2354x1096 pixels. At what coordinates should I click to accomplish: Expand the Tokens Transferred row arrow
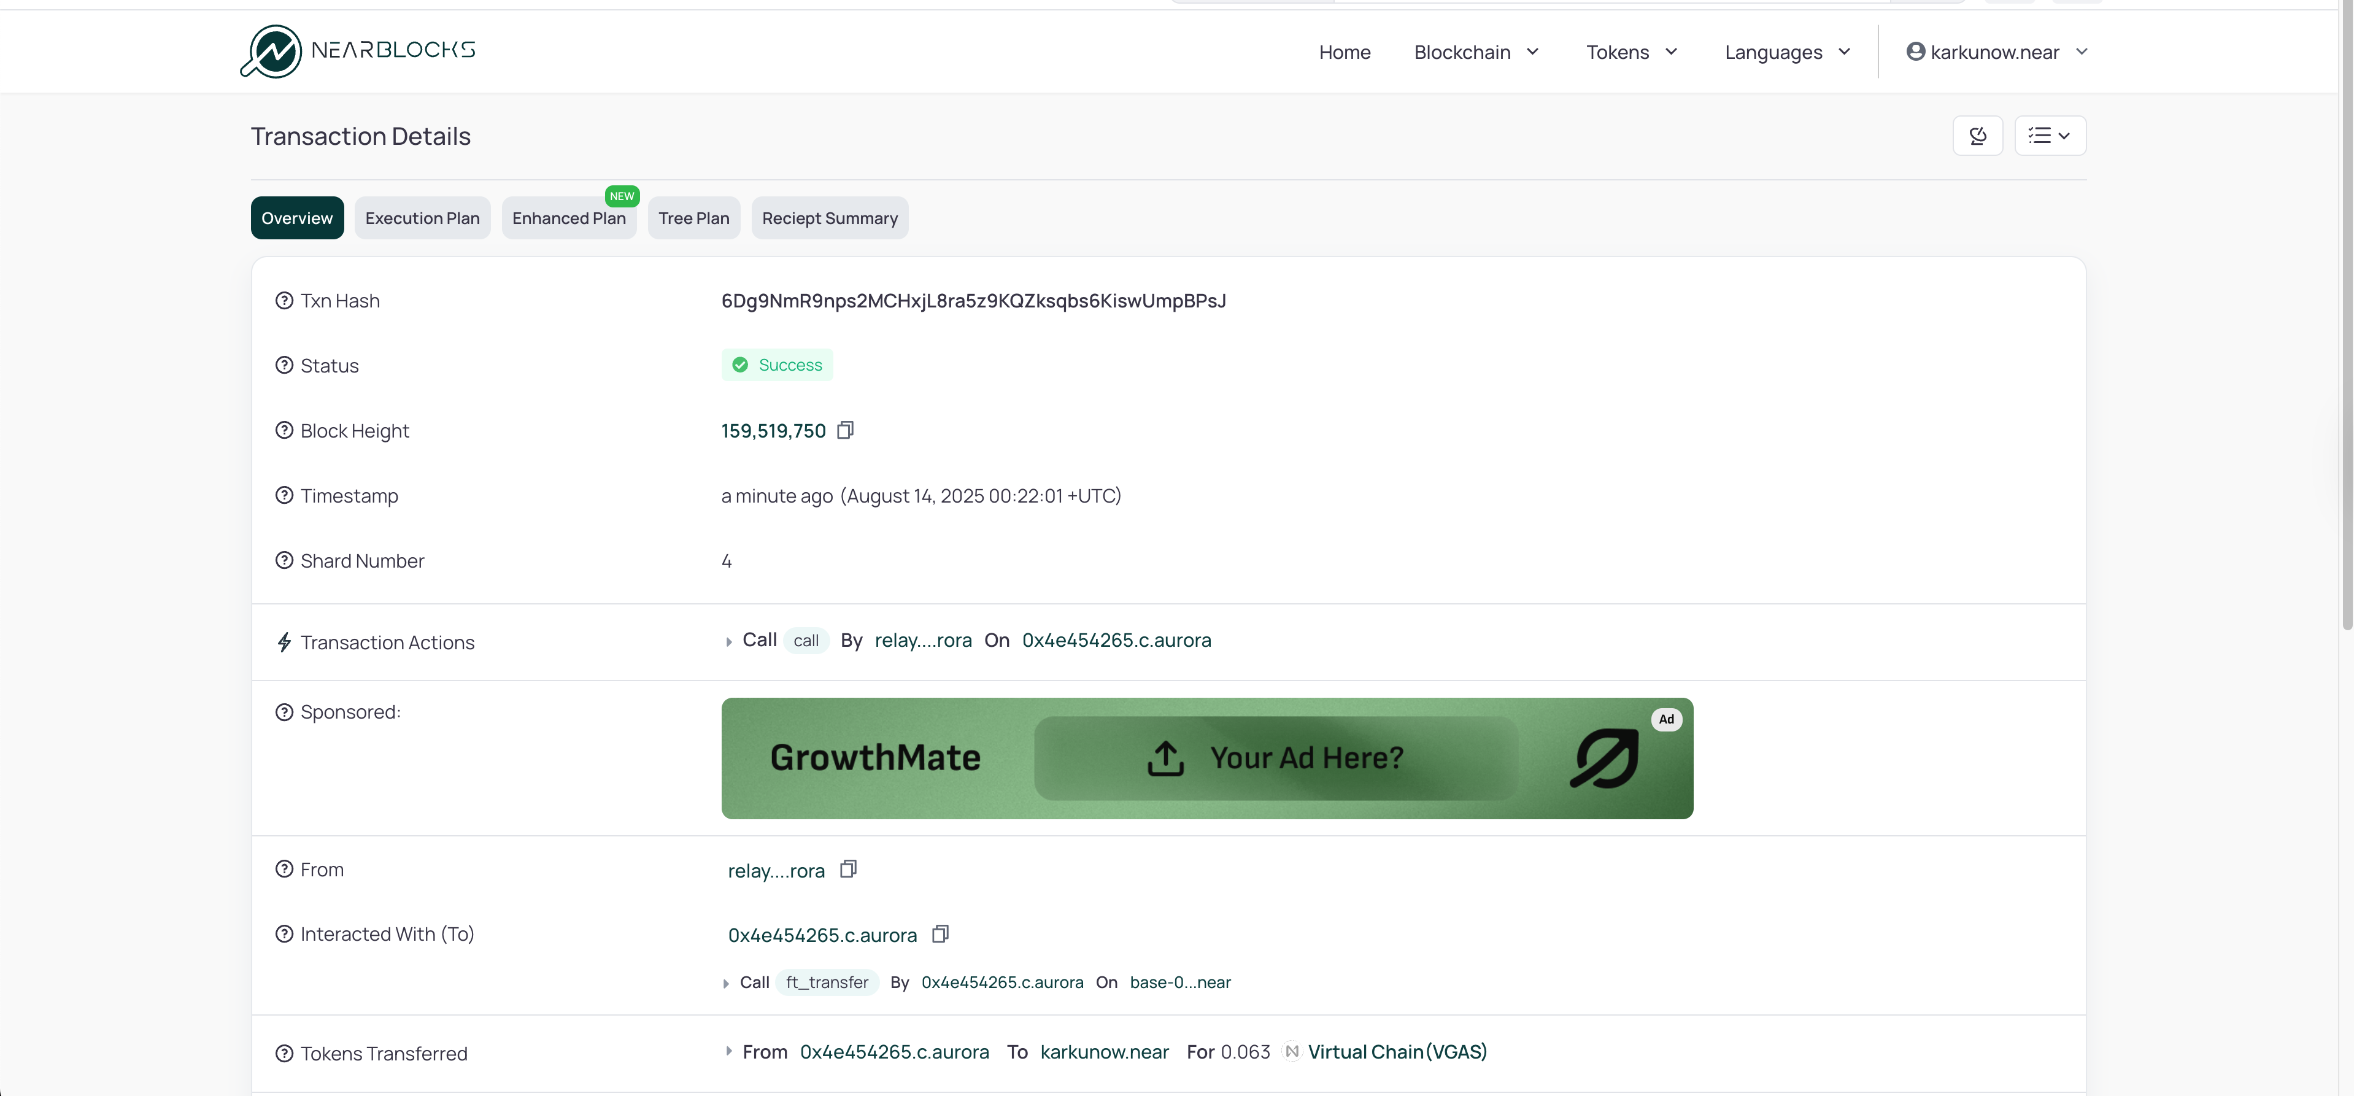(x=728, y=1052)
